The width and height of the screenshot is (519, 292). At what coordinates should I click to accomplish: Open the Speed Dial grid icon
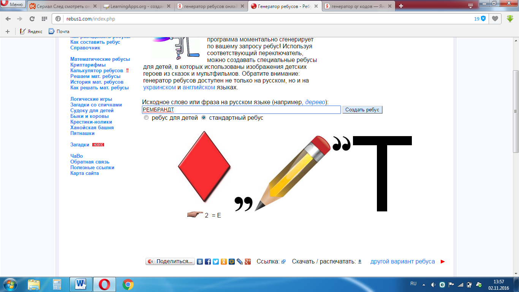(44, 19)
